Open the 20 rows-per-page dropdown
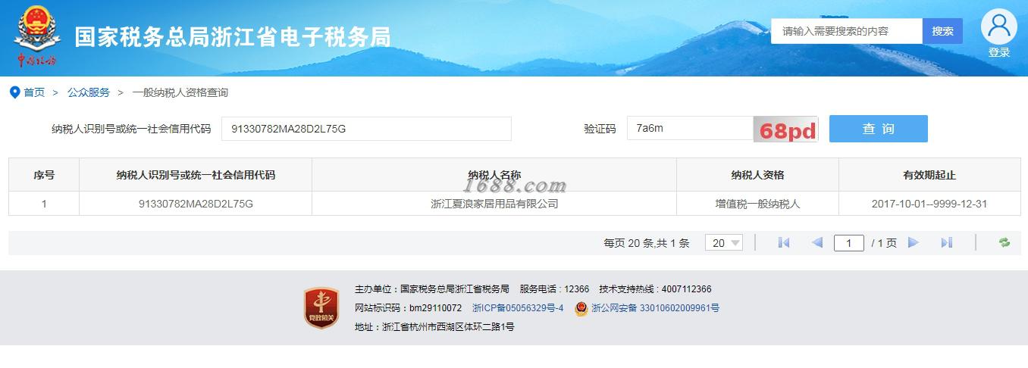This screenshot has width=1028, height=368. 724,243
